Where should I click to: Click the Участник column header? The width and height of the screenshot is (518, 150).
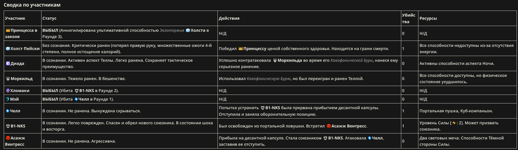[x=15, y=18]
